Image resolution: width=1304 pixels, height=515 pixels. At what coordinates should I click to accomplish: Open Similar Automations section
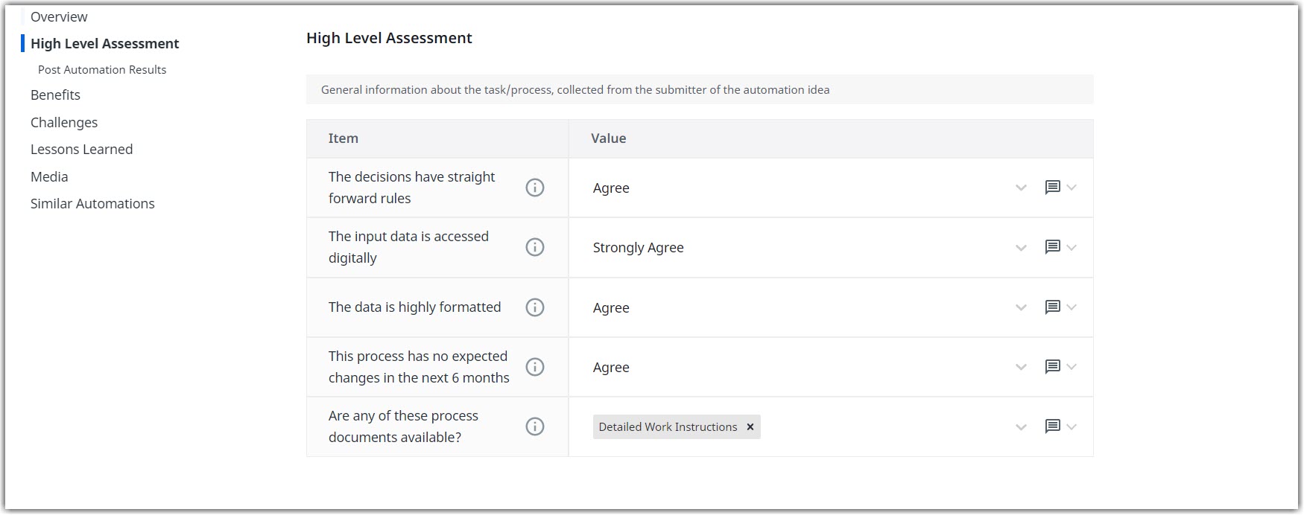92,203
